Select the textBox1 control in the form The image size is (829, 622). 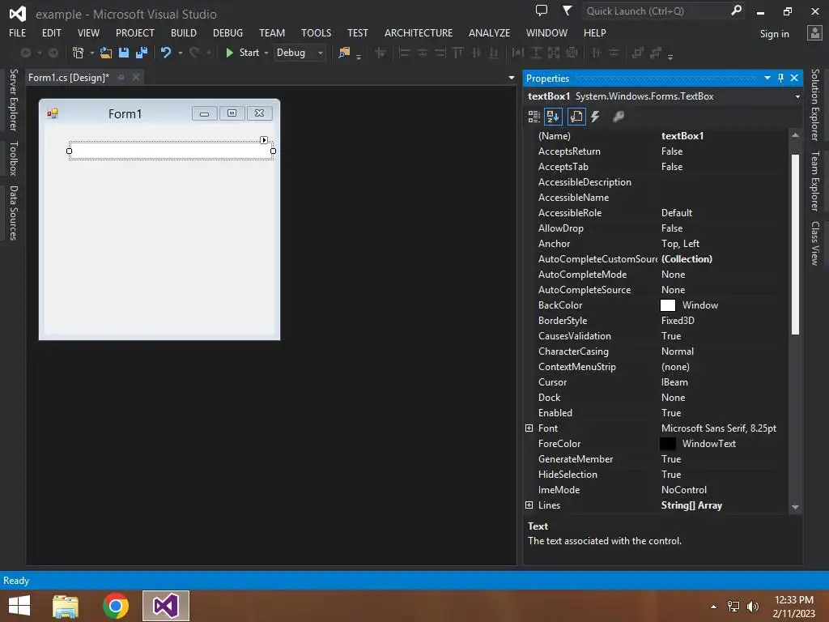coord(171,151)
